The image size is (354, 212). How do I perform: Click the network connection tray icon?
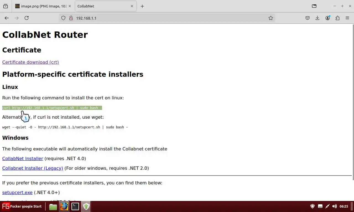[327, 206]
